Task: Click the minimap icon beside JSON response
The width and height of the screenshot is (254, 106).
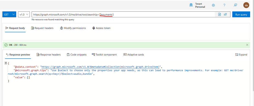Action: [x=6, y=63]
